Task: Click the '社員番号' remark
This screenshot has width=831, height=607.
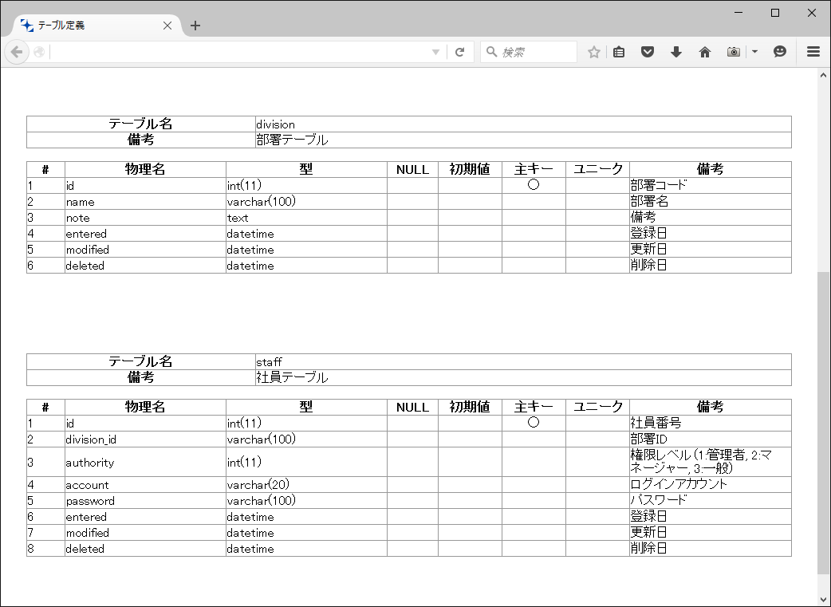Action: (x=656, y=423)
